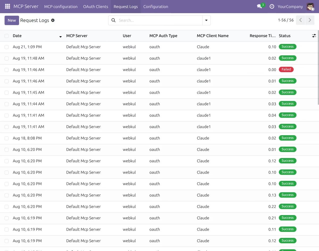Click response time value 0.04
This screenshot has width=319, height=251.
272,115
